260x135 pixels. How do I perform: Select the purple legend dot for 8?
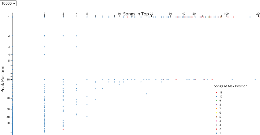(217, 105)
